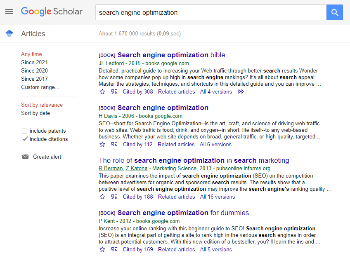Filter results to Since 2017
This screenshot has width=350, height=260.
[x=34, y=79]
